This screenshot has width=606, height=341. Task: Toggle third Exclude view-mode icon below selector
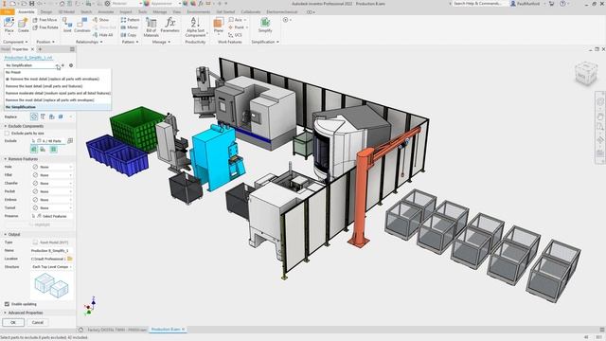(x=53, y=150)
